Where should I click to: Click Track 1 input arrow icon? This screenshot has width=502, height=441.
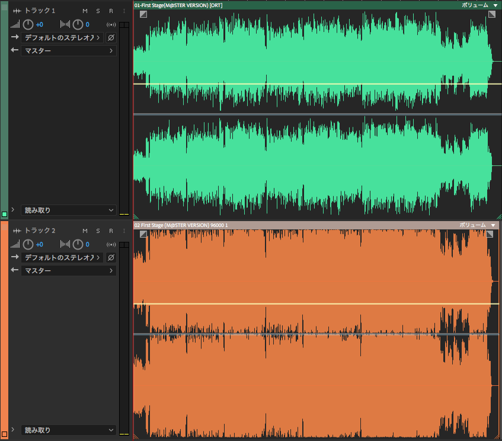coord(15,37)
